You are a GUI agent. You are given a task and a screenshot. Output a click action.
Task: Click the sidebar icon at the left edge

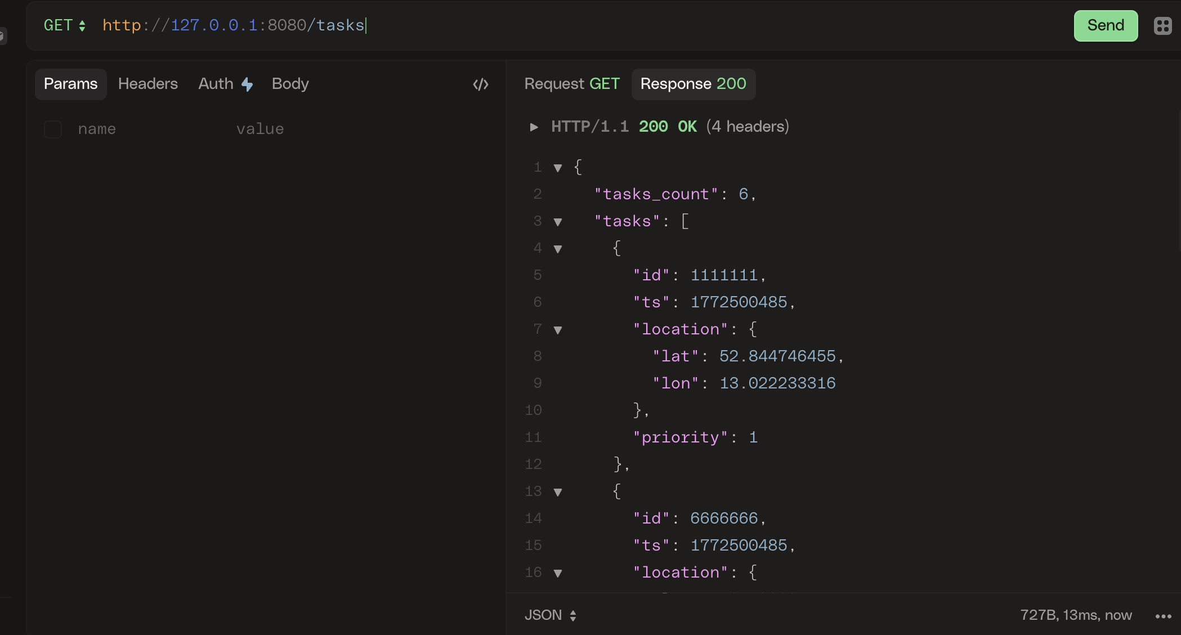pos(3,36)
